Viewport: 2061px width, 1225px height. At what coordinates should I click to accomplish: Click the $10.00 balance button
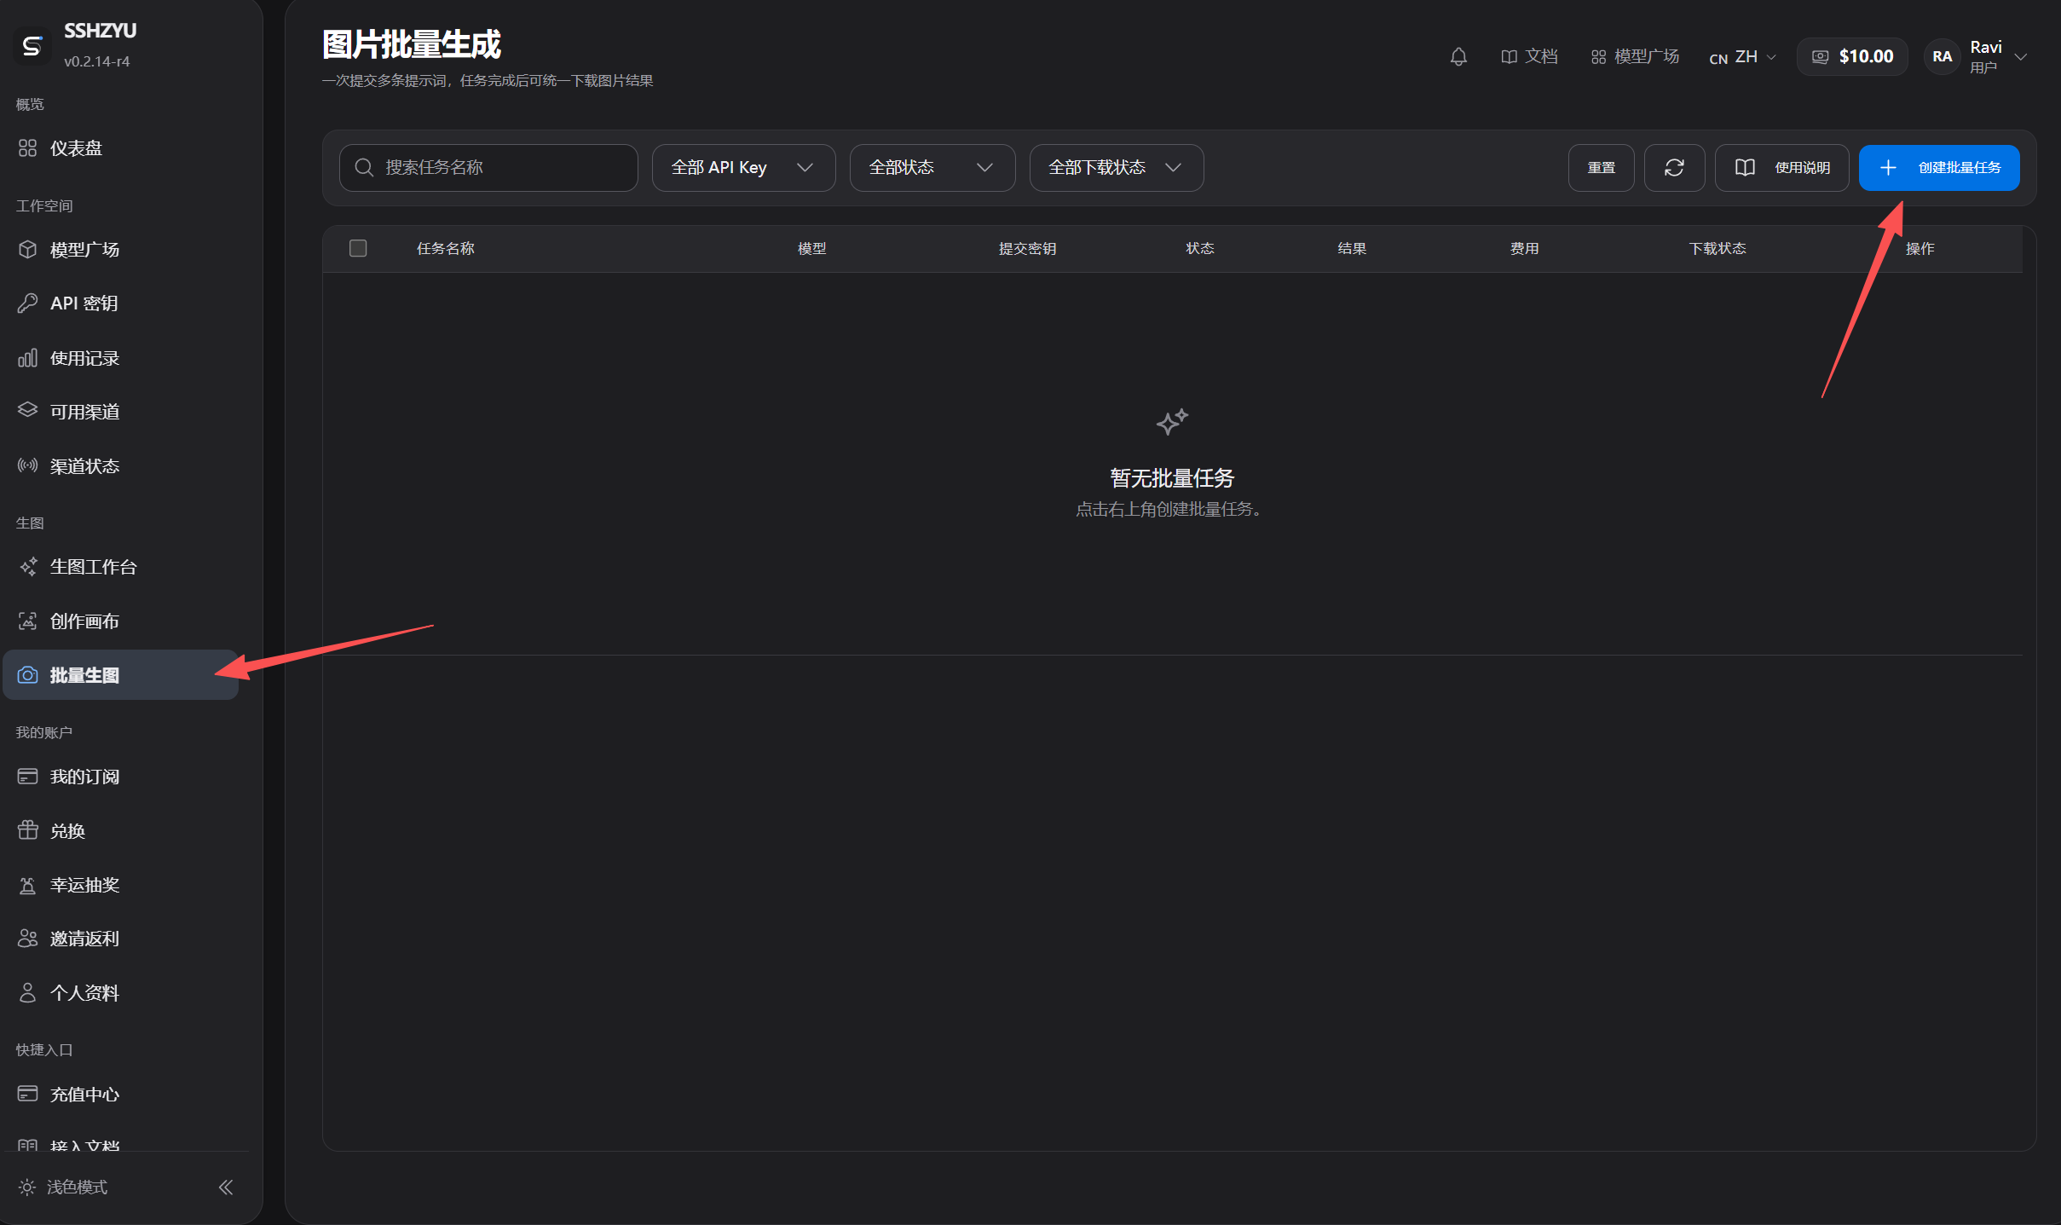coord(1851,56)
